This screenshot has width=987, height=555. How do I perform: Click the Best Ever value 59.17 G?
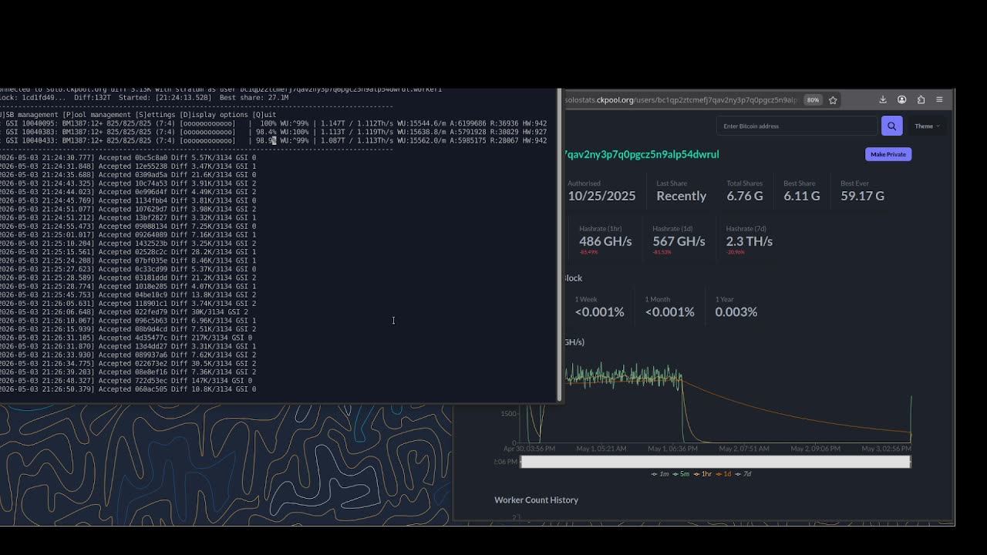[862, 196]
